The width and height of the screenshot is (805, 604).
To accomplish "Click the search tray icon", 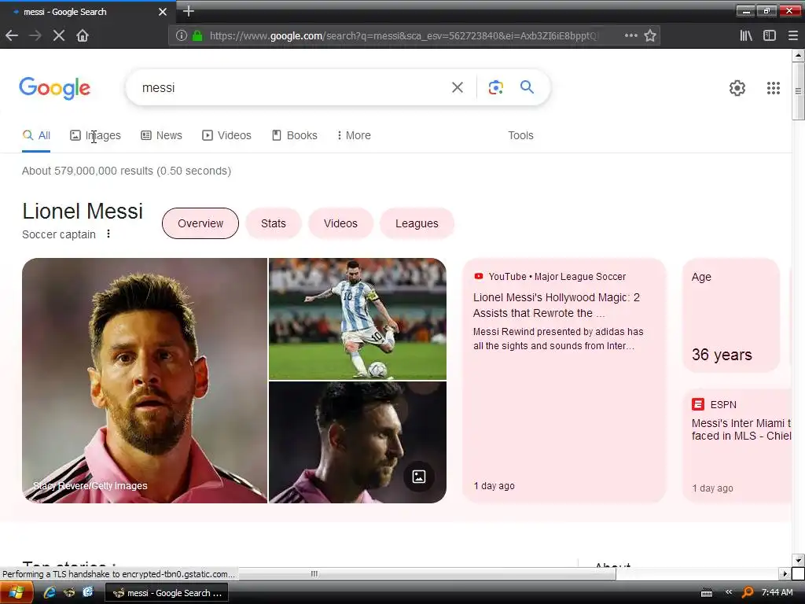I will [x=748, y=593].
